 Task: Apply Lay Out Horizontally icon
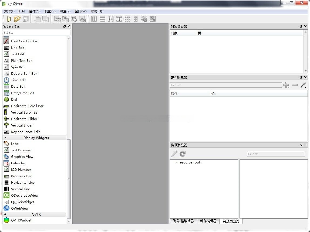[x=94, y=19]
